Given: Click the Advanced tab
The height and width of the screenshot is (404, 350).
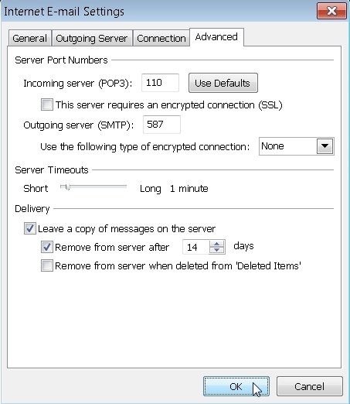Looking at the screenshot, I should (216, 37).
